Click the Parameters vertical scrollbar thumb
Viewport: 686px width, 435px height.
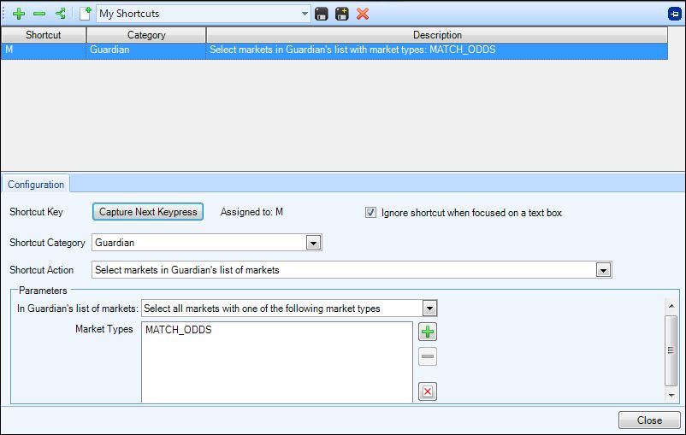pyautogui.click(x=671, y=350)
